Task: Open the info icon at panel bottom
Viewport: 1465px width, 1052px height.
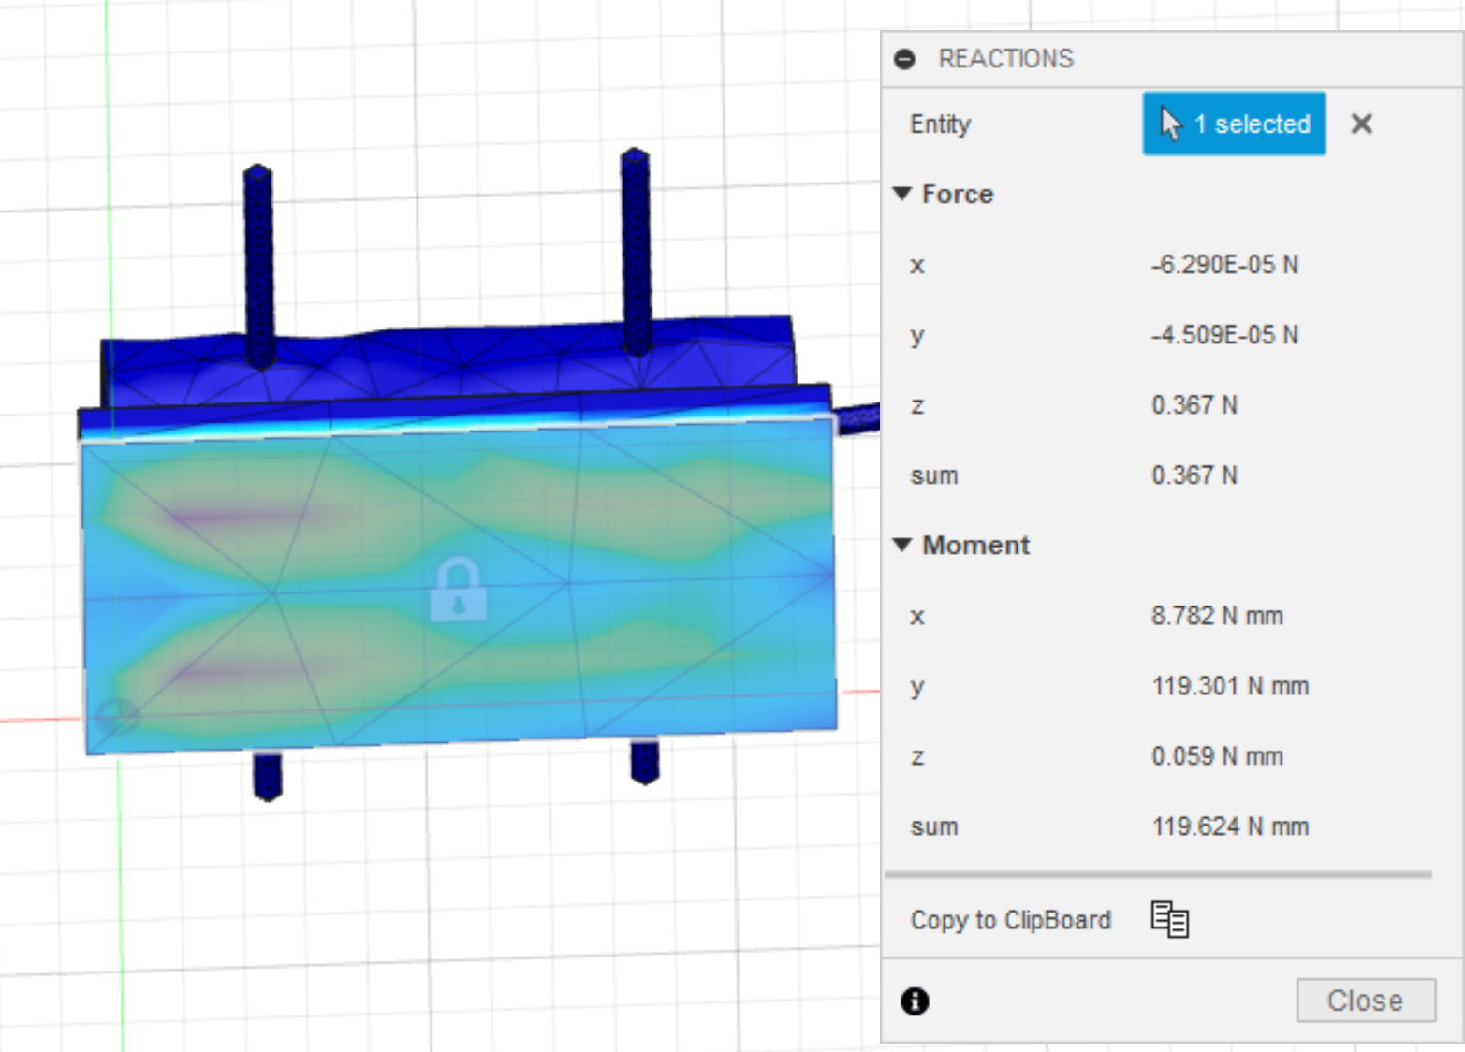Action: pos(915,1001)
